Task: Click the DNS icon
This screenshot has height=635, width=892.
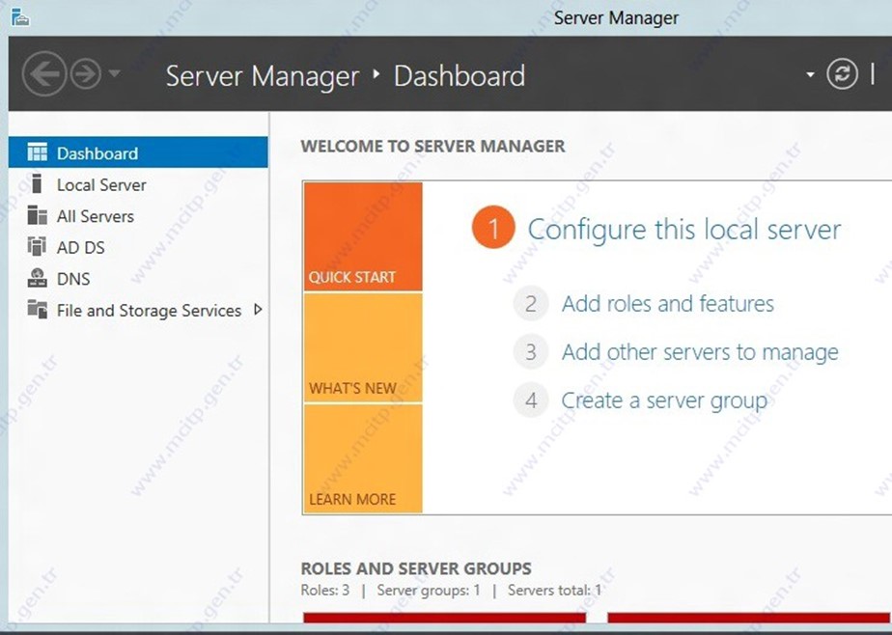Action: tap(38, 278)
